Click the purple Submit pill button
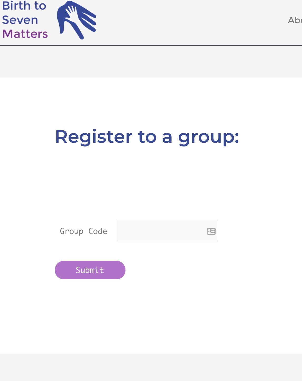The width and height of the screenshot is (302, 381). click(90, 270)
